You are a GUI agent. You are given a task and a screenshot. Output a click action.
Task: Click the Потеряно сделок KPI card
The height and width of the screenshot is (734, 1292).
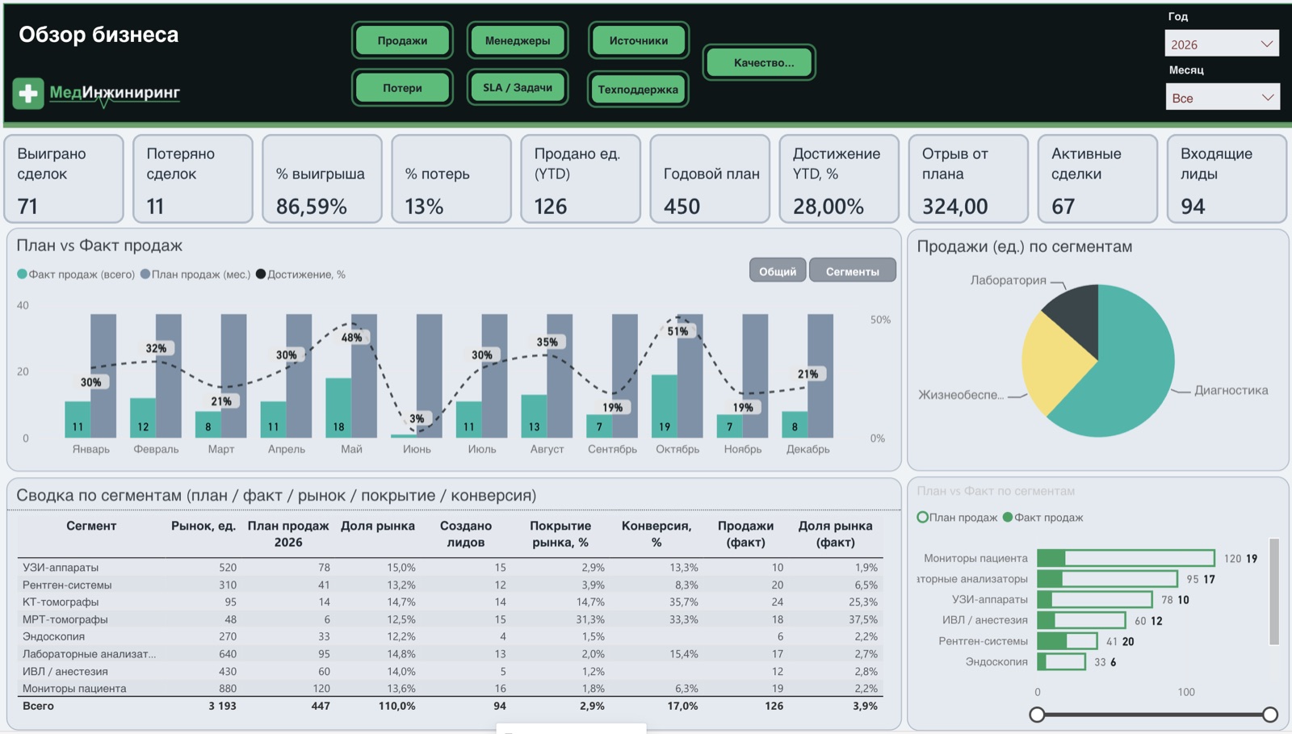click(194, 179)
